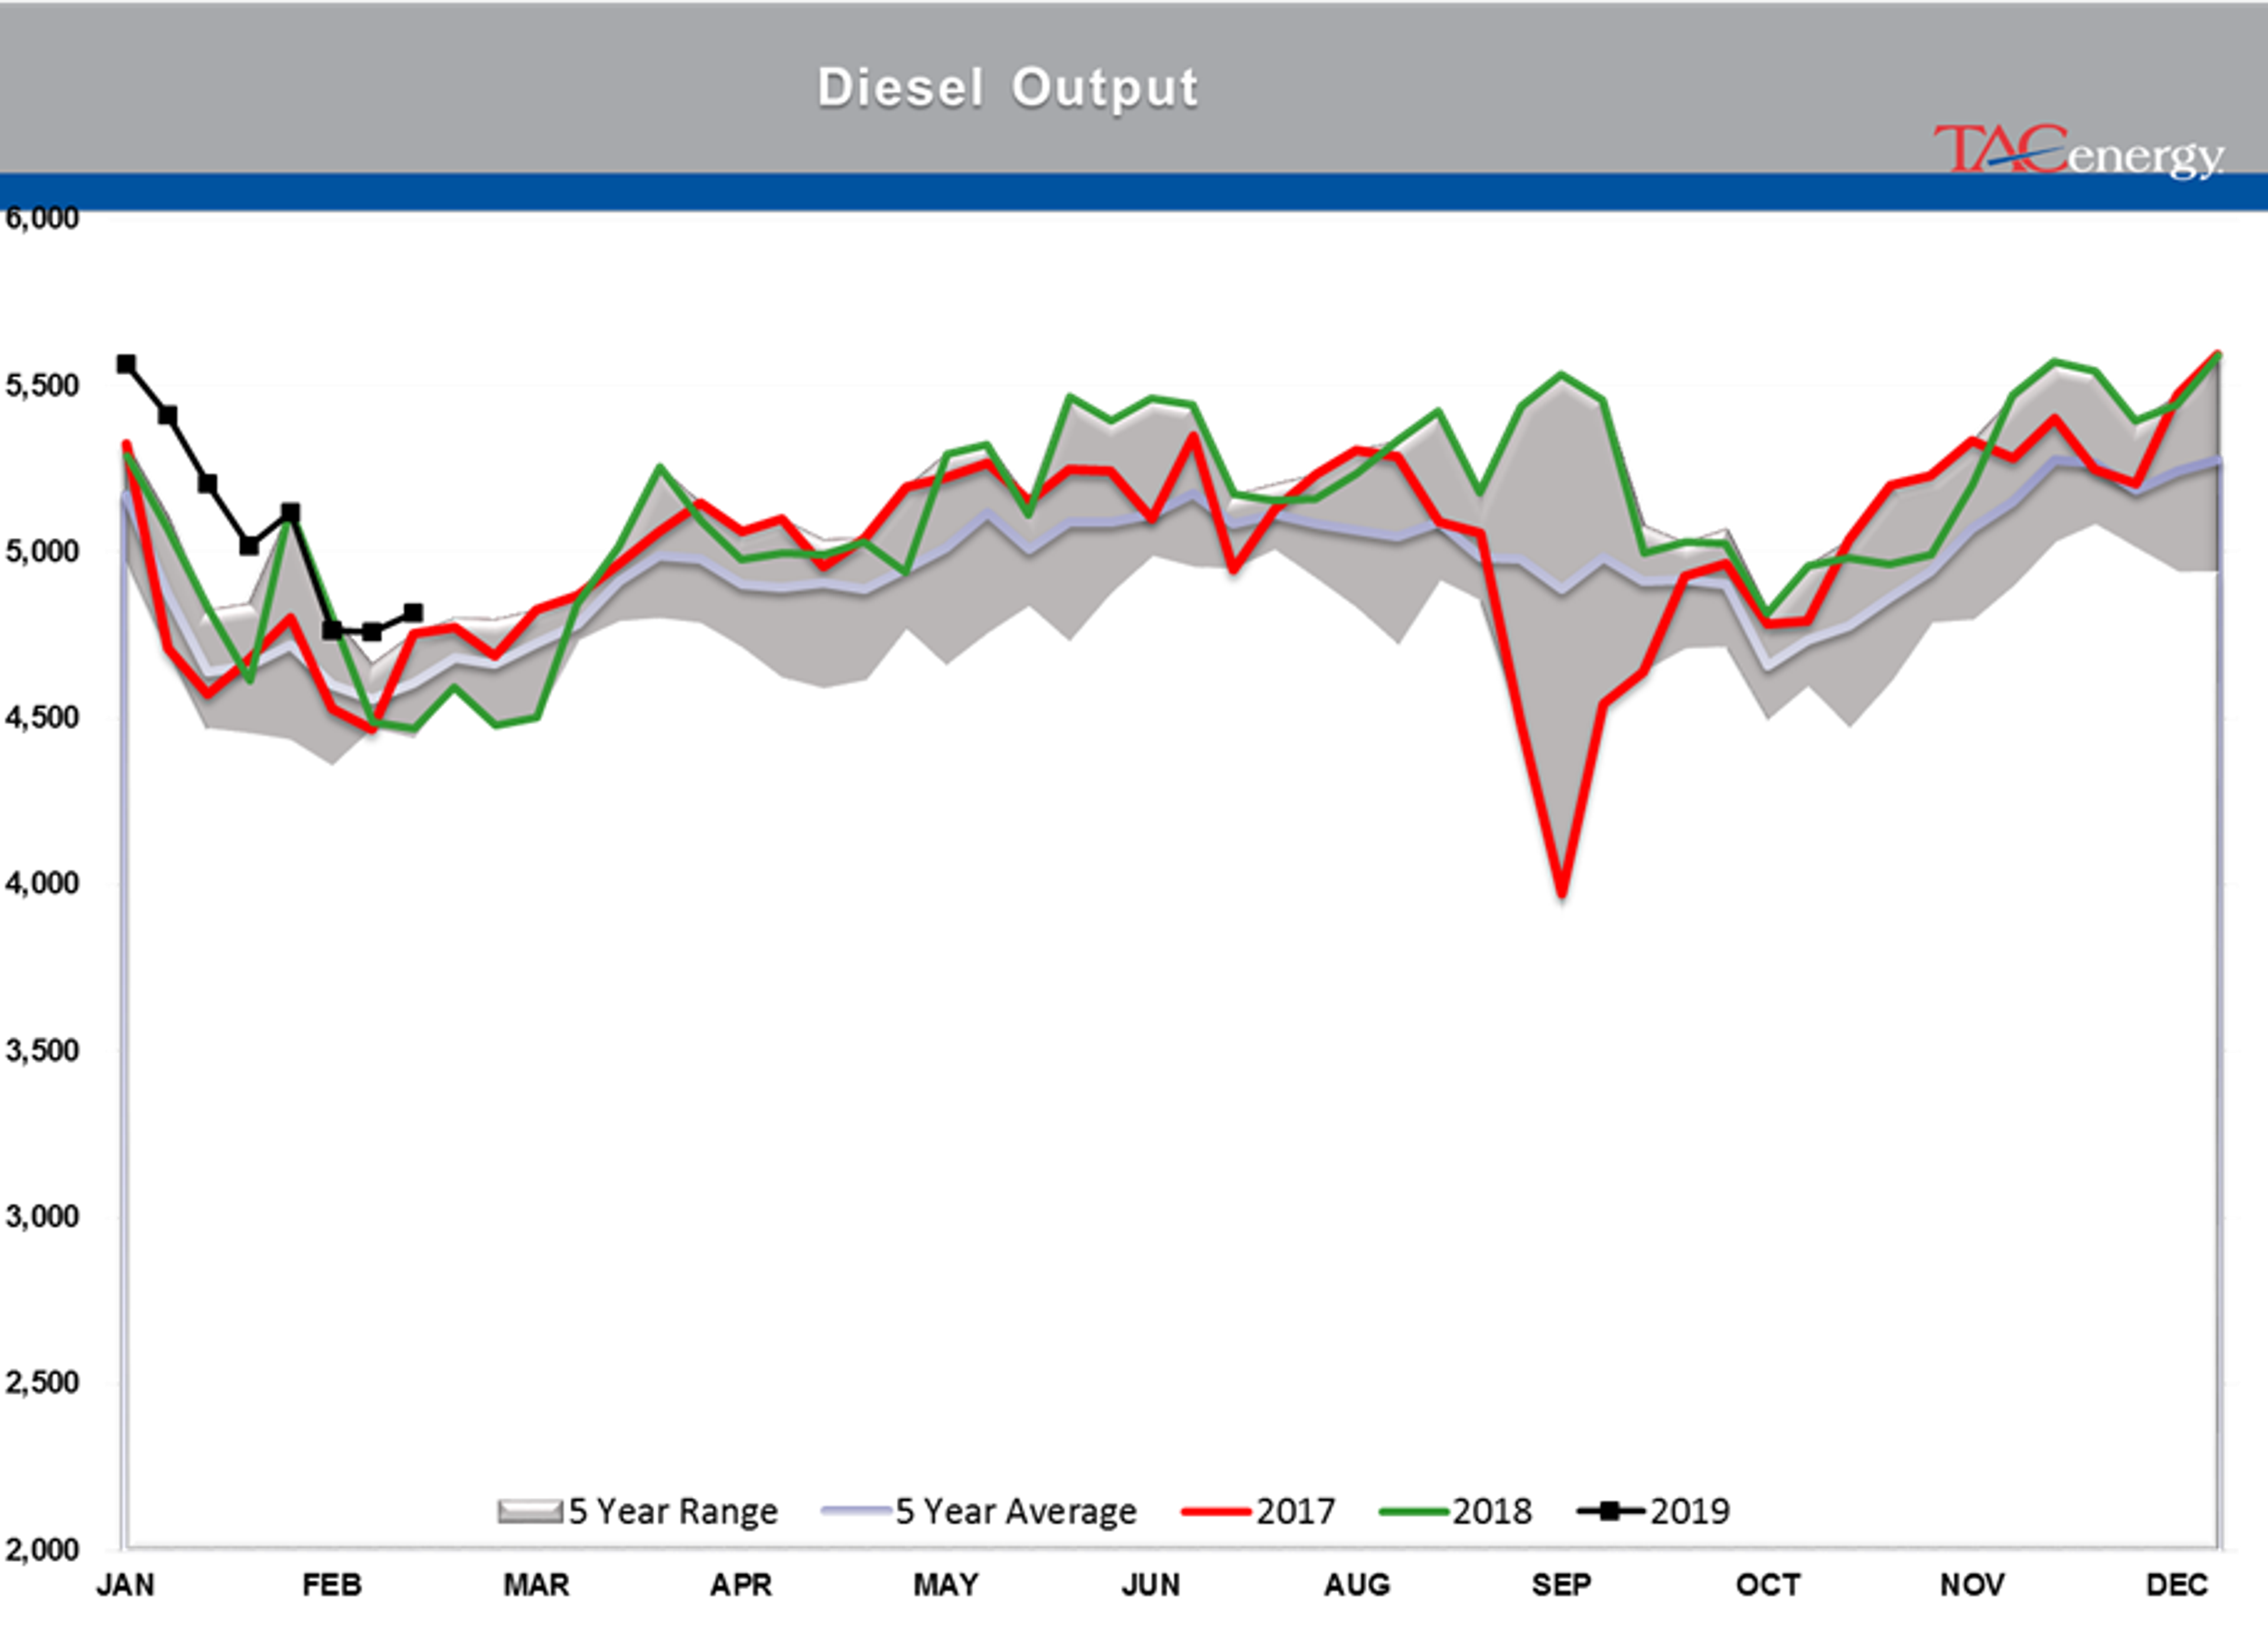Click the black 2019 legend marker
2268x1643 pixels.
tap(1610, 1511)
